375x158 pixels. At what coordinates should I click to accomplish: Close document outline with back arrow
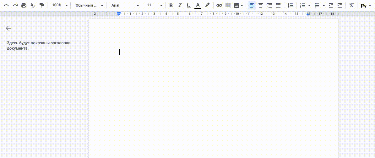(8, 28)
